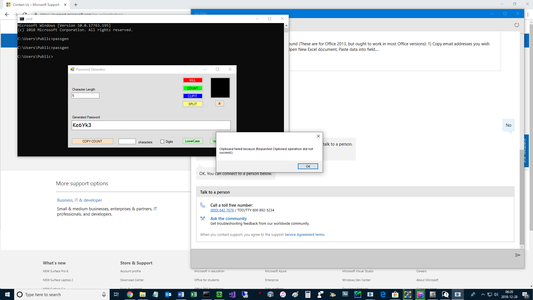Viewport: 533px width, 300px height.
Task: Click the COPY COUNT button
Action: click(92, 141)
